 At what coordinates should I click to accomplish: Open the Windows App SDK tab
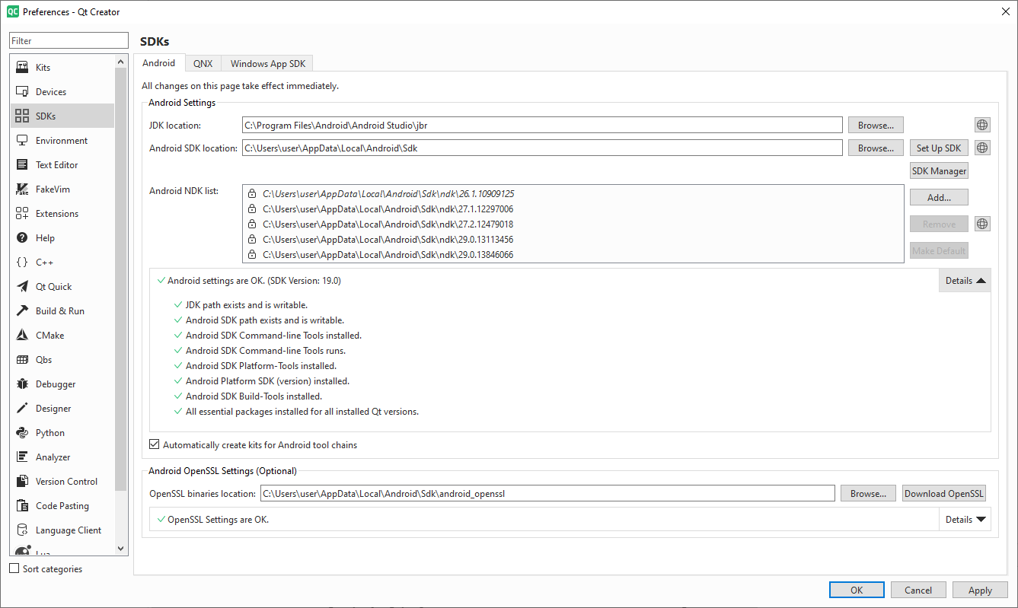[x=267, y=64]
